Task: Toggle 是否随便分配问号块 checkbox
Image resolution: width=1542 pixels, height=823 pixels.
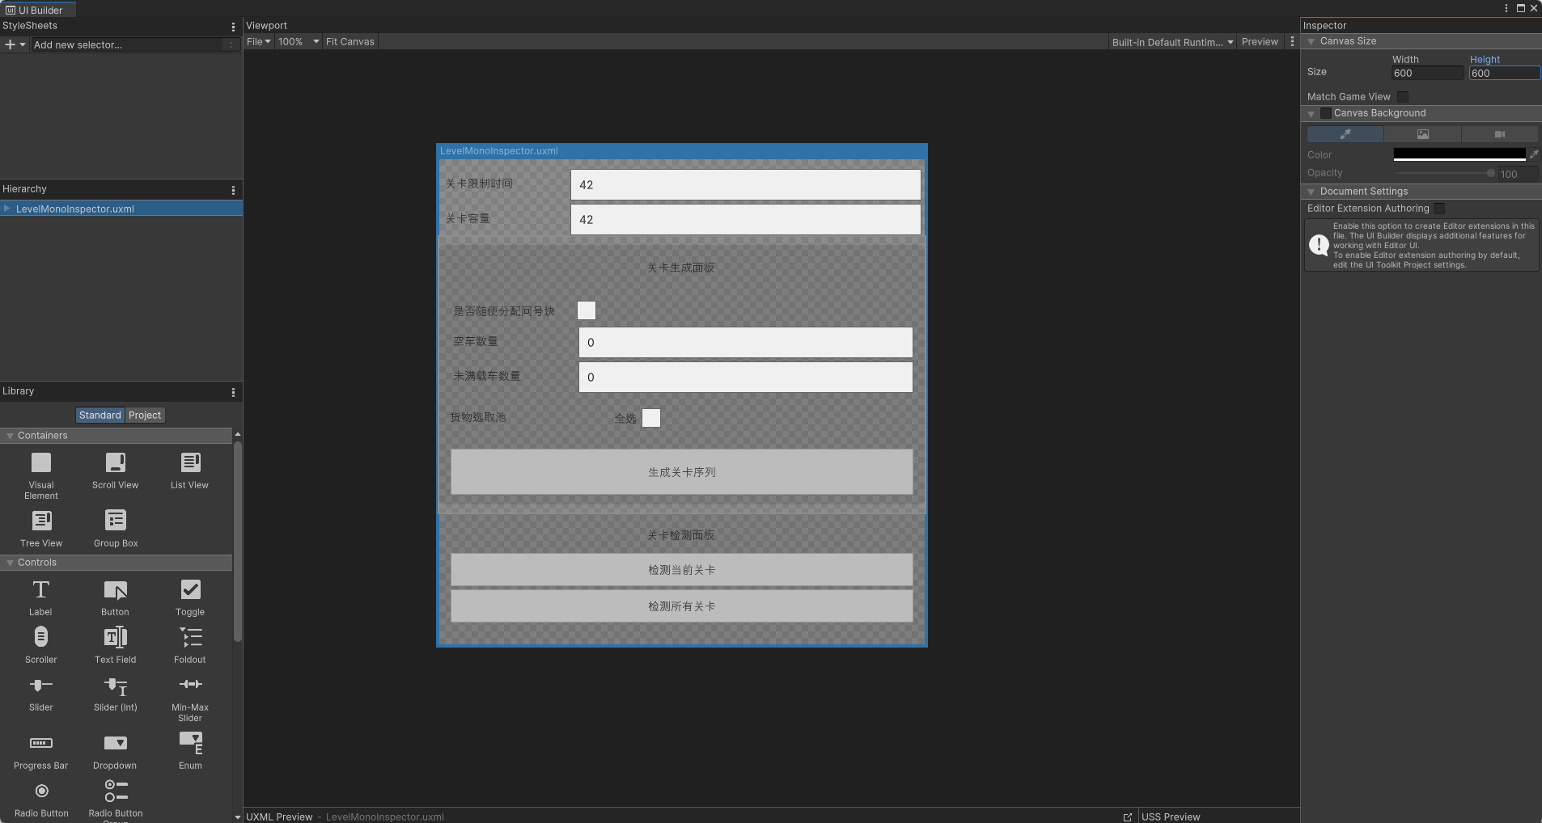Action: (587, 310)
